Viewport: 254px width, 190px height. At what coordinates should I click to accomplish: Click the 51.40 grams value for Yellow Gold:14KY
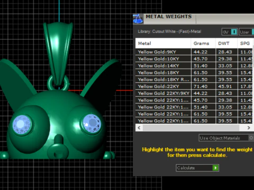coord(201,66)
